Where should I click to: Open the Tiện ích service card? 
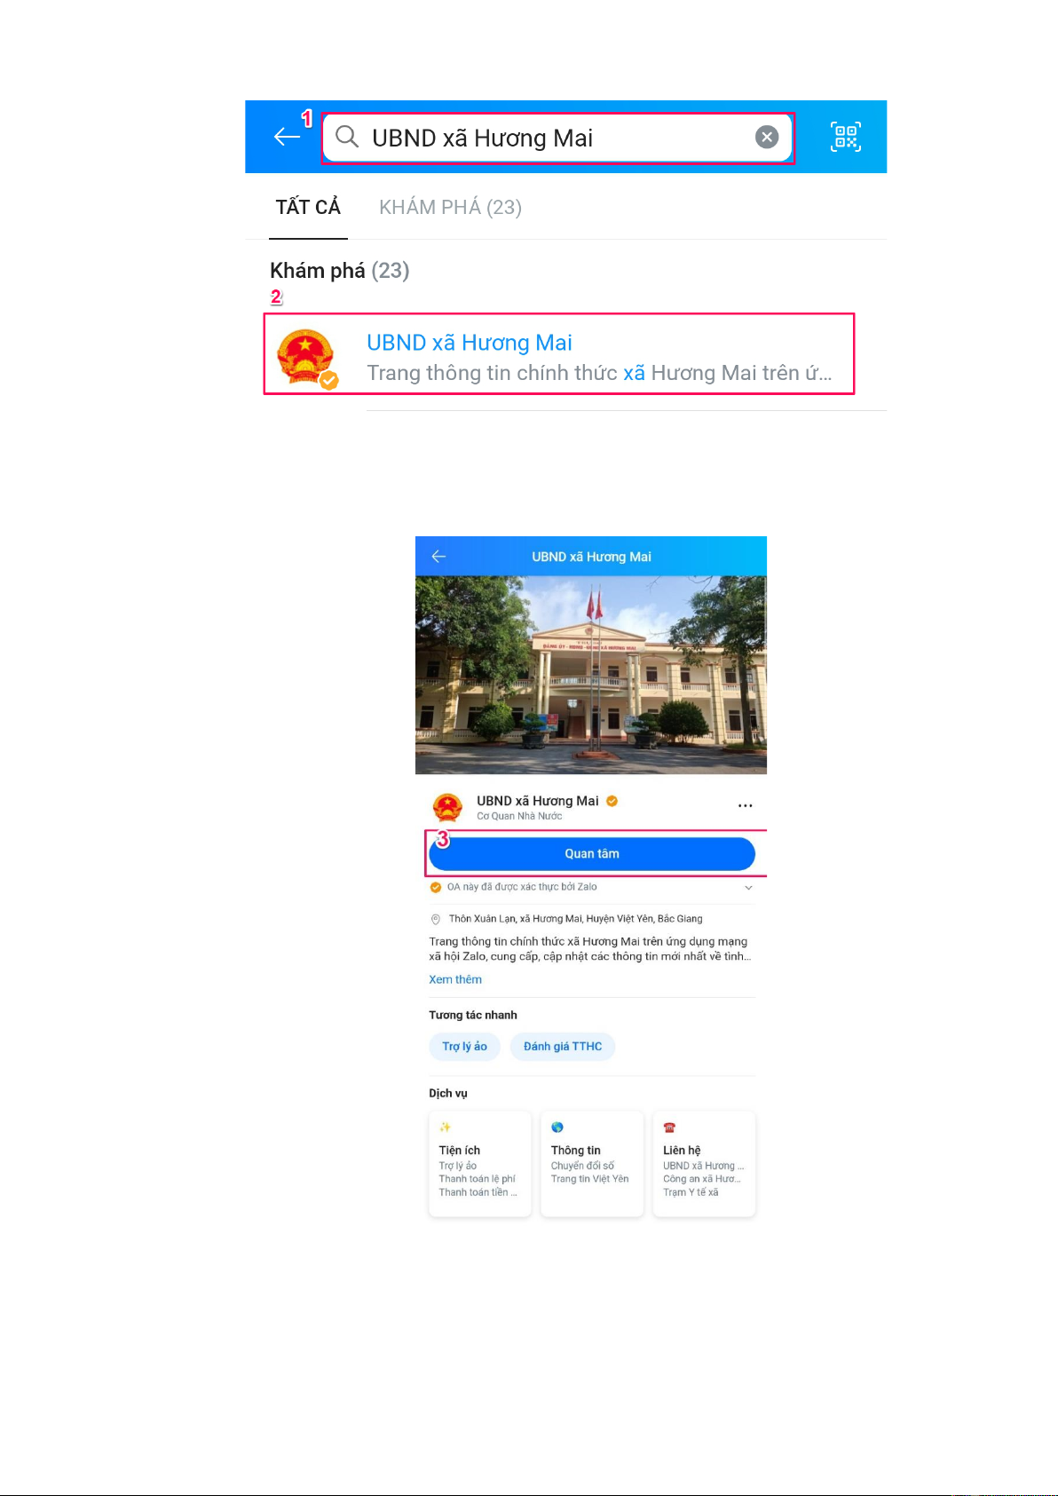coord(480,1164)
